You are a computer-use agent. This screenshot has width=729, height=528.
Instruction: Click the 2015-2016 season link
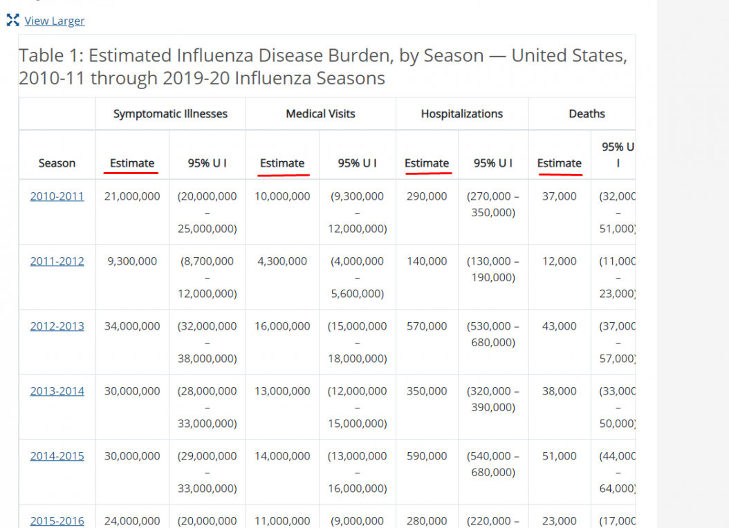pos(57,521)
